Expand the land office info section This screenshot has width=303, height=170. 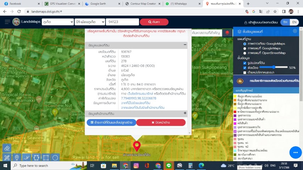click(185, 113)
